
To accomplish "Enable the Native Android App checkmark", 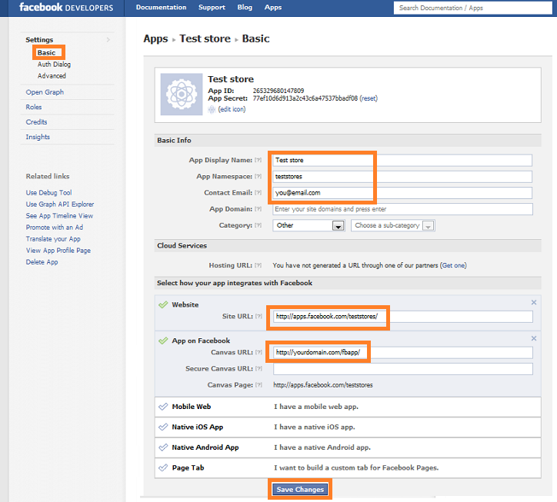I will (163, 447).
